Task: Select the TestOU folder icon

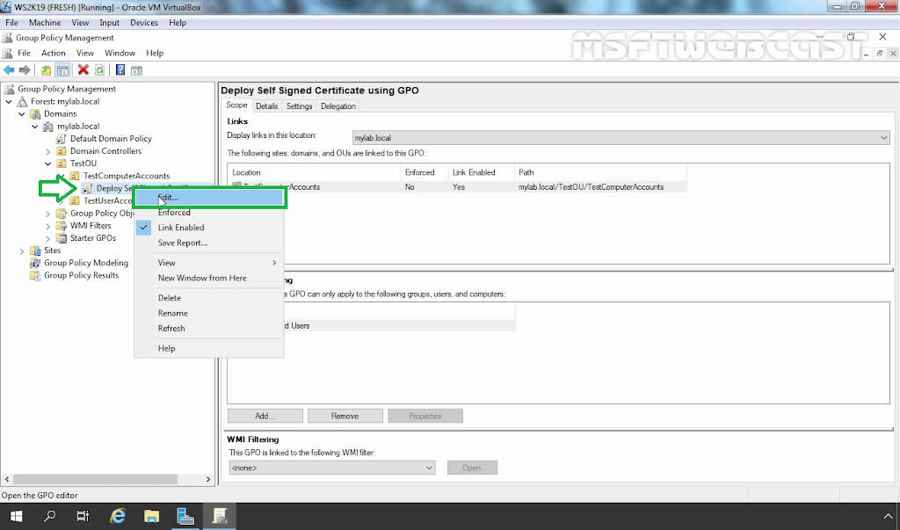Action: 61,163
